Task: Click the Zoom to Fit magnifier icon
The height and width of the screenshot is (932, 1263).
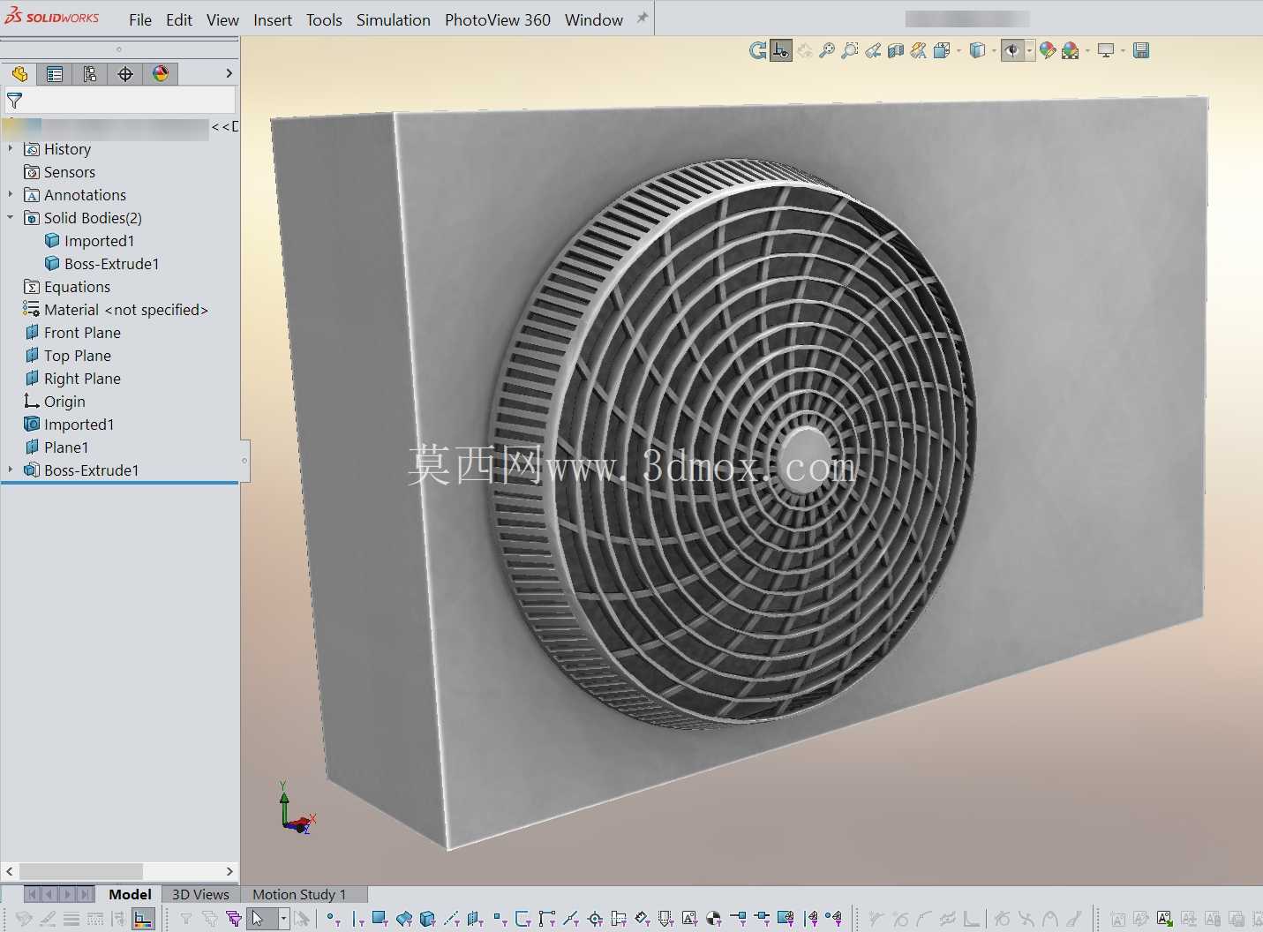Action: point(827,51)
